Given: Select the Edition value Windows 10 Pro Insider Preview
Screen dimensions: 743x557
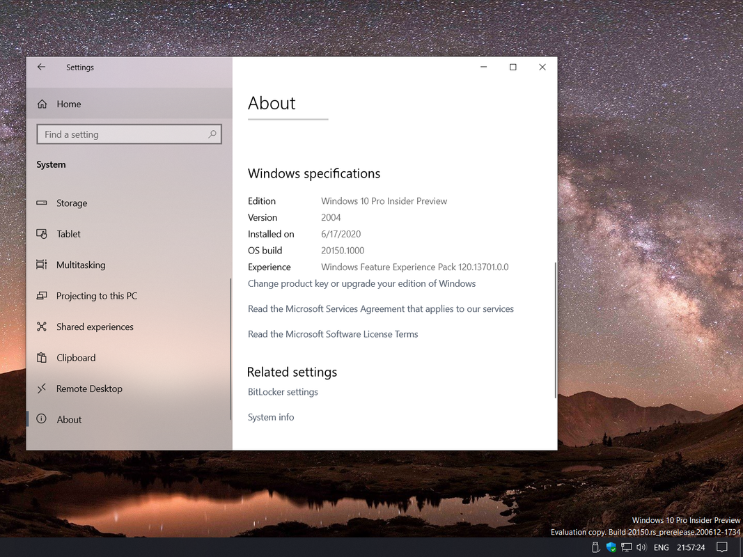Looking at the screenshot, I should point(384,201).
